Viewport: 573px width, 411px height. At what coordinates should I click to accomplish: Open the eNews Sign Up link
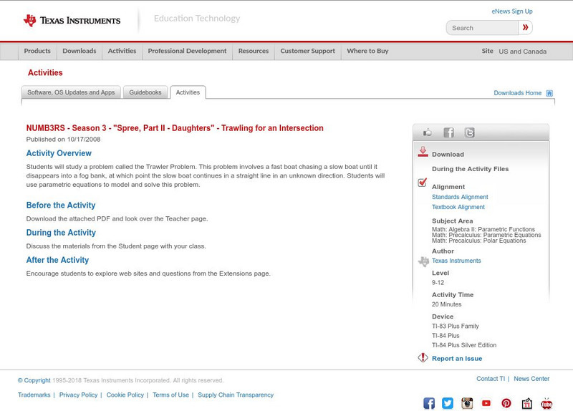[512, 11]
